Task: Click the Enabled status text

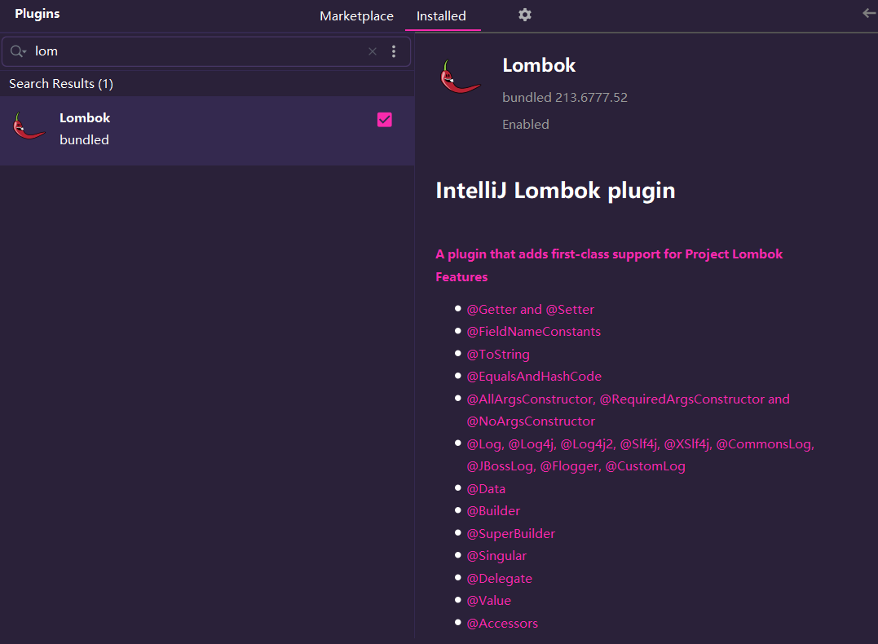Action: (526, 125)
